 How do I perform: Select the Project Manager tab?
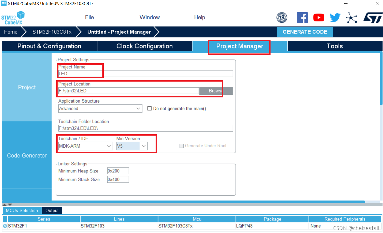click(x=240, y=46)
